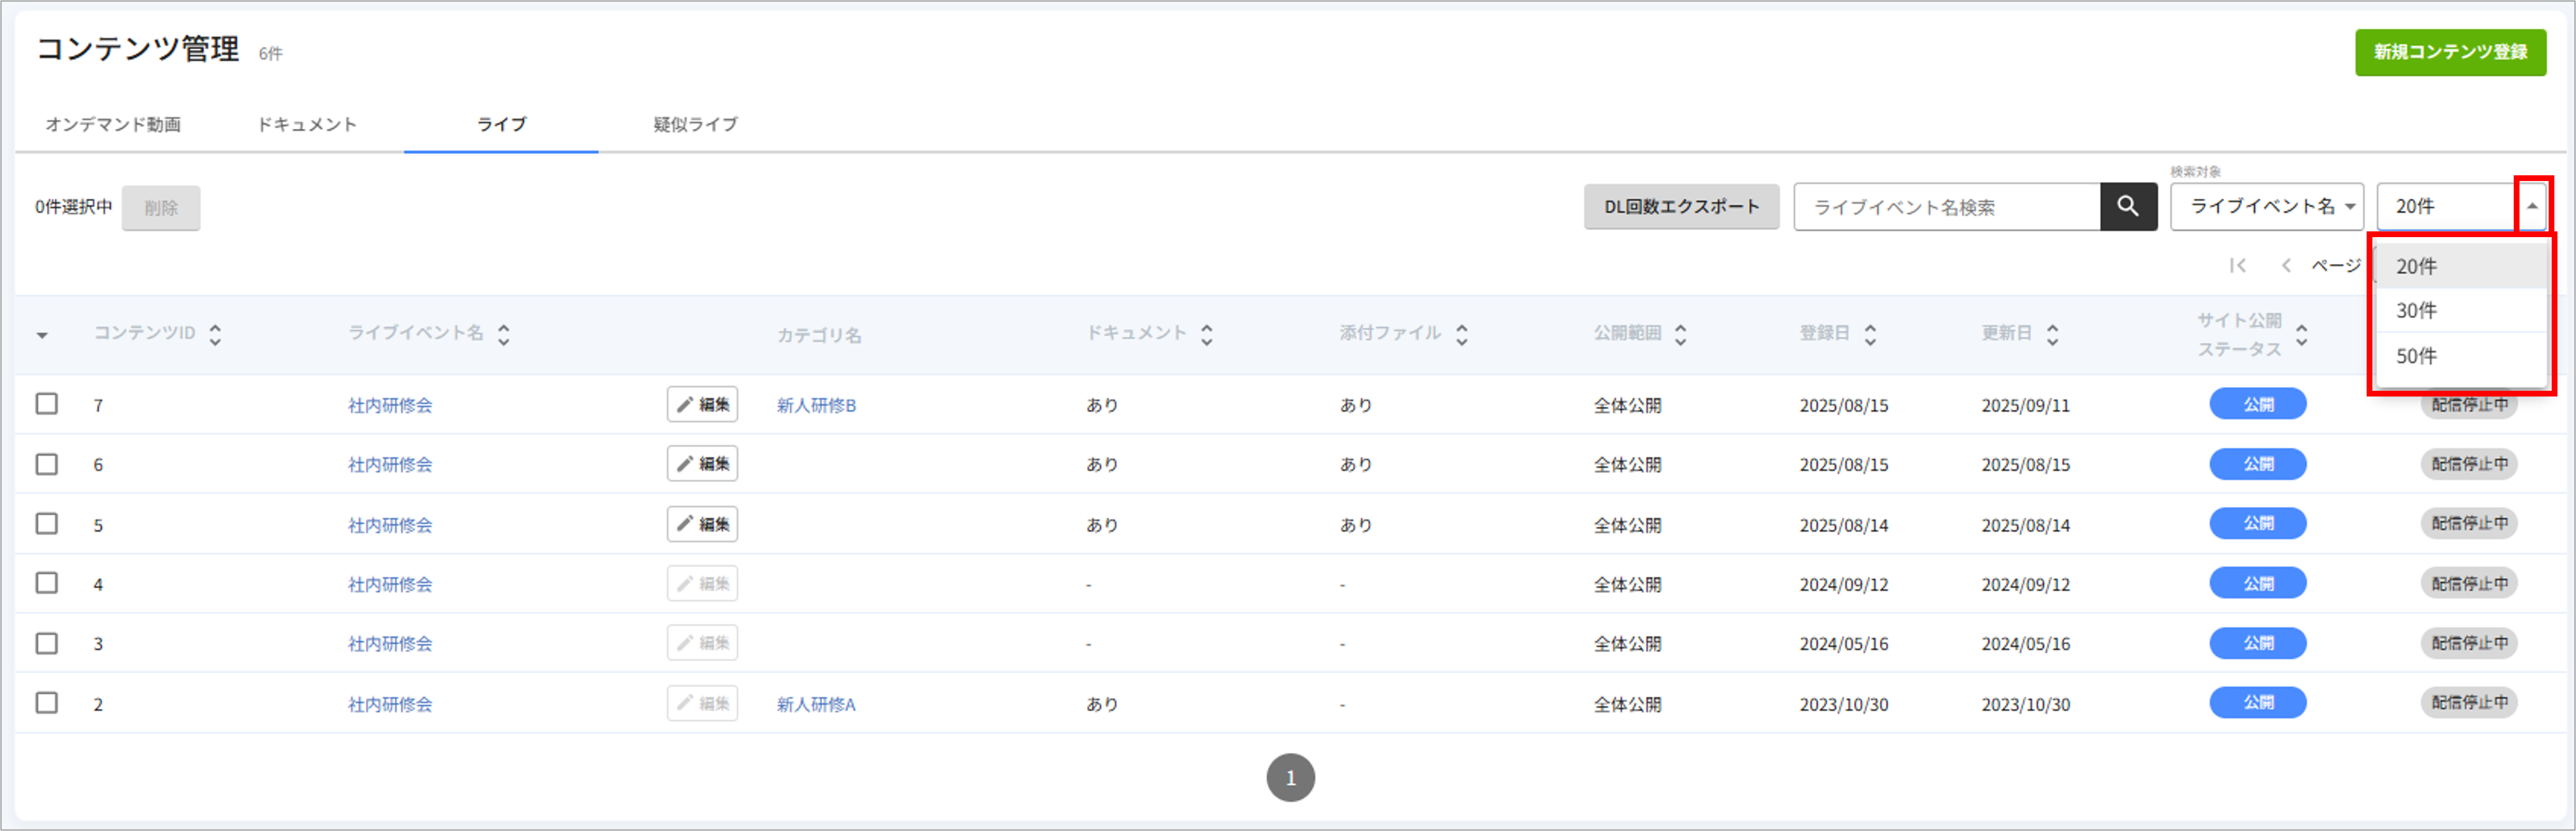
Task: Open the select-all dropdown arrow in header
Action: (42, 335)
